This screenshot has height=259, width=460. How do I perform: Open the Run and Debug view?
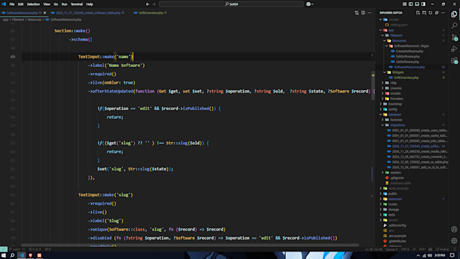(x=454, y=49)
